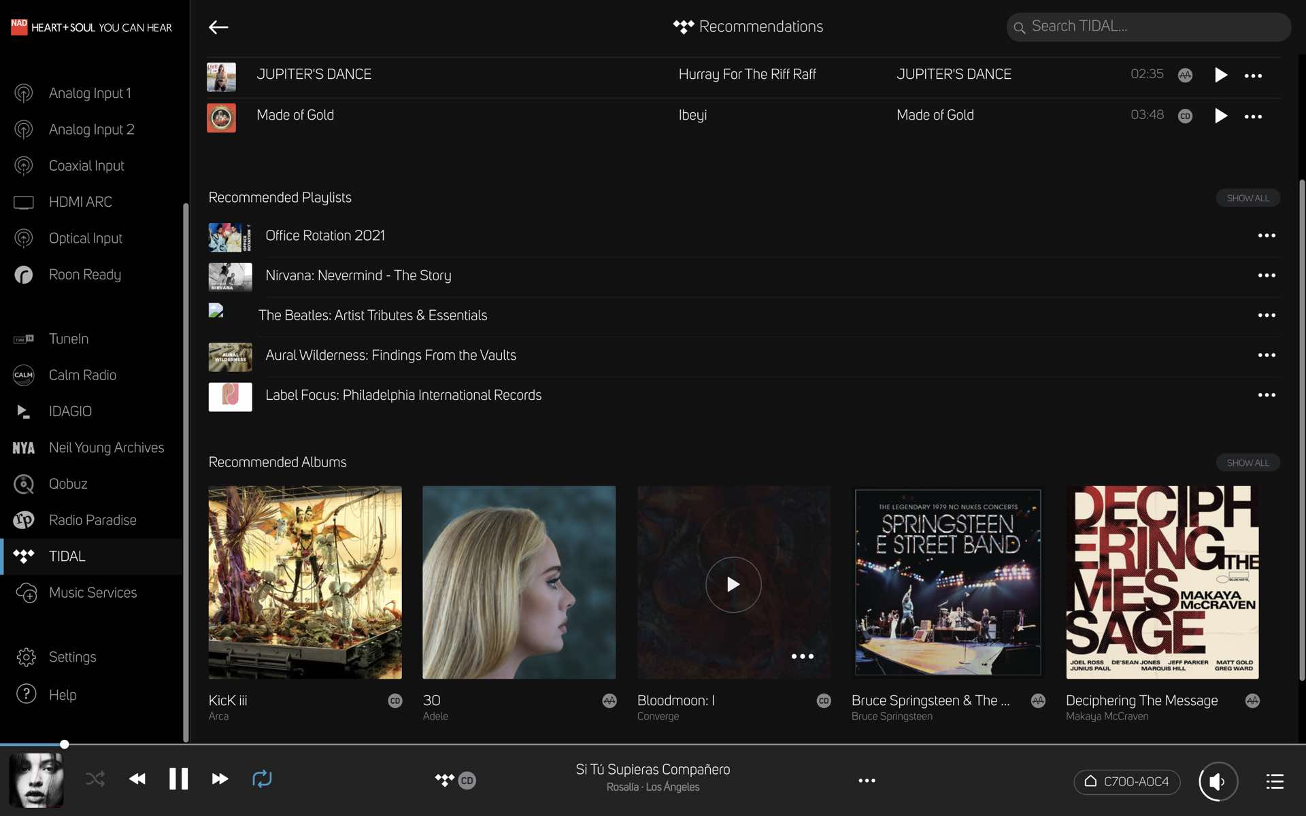The width and height of the screenshot is (1306, 816).
Task: Click the main content scrollbar
Action: [1301, 430]
